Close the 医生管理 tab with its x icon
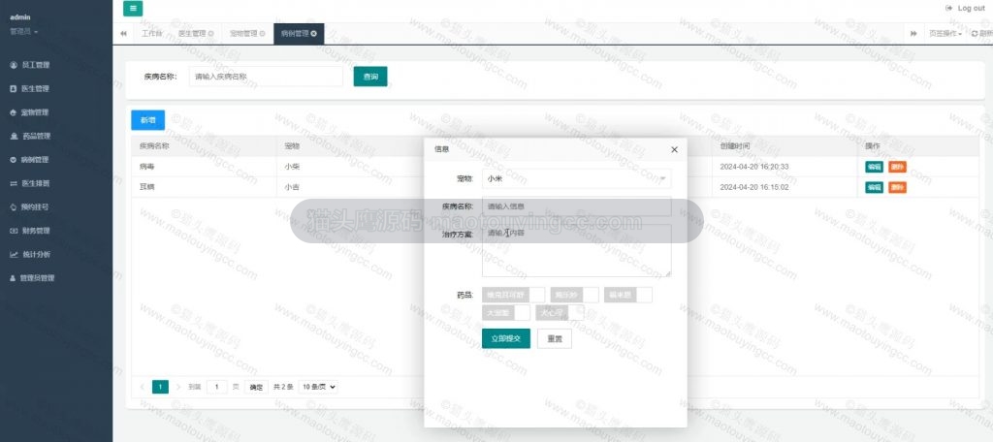993x442 pixels. 210,34
